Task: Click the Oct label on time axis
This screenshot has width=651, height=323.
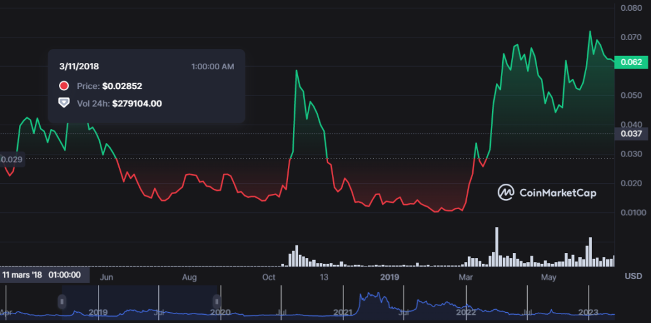Action: (x=269, y=277)
